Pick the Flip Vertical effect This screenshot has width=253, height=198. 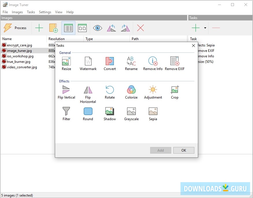66,92
